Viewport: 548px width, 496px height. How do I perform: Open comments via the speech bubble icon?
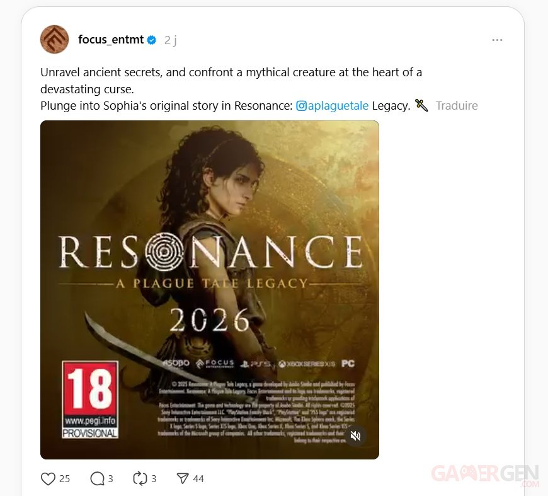pos(97,478)
